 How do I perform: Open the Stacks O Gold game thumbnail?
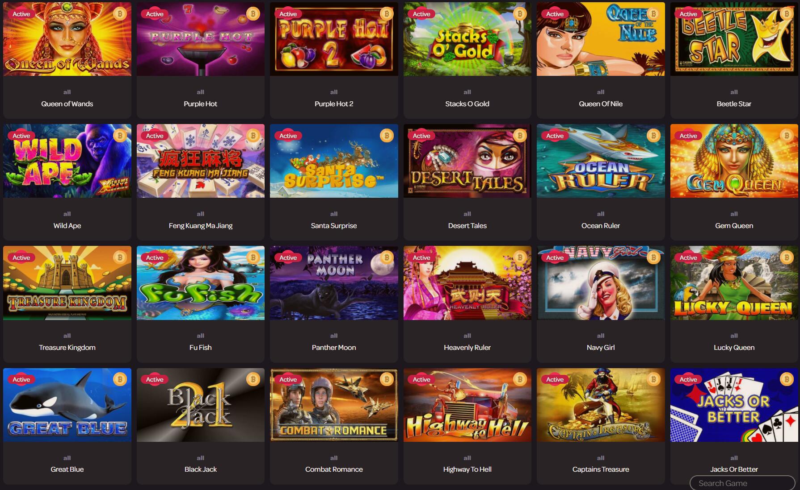coord(467,39)
